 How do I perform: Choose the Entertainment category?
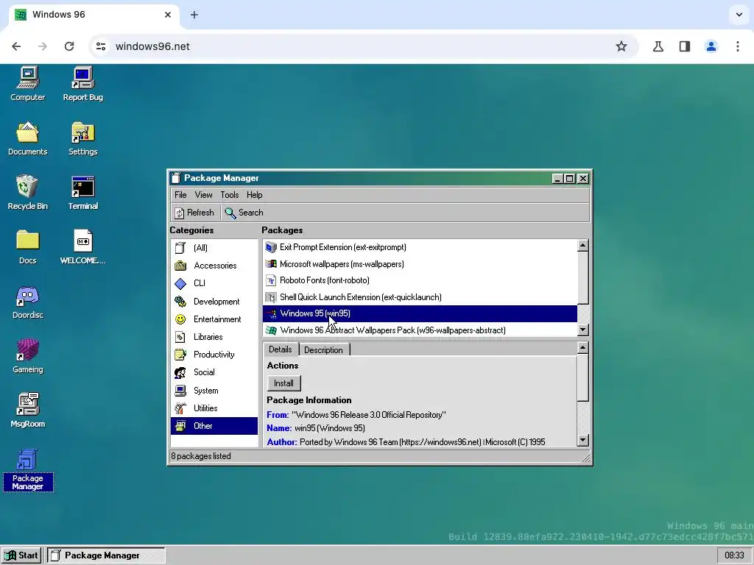pyautogui.click(x=214, y=319)
